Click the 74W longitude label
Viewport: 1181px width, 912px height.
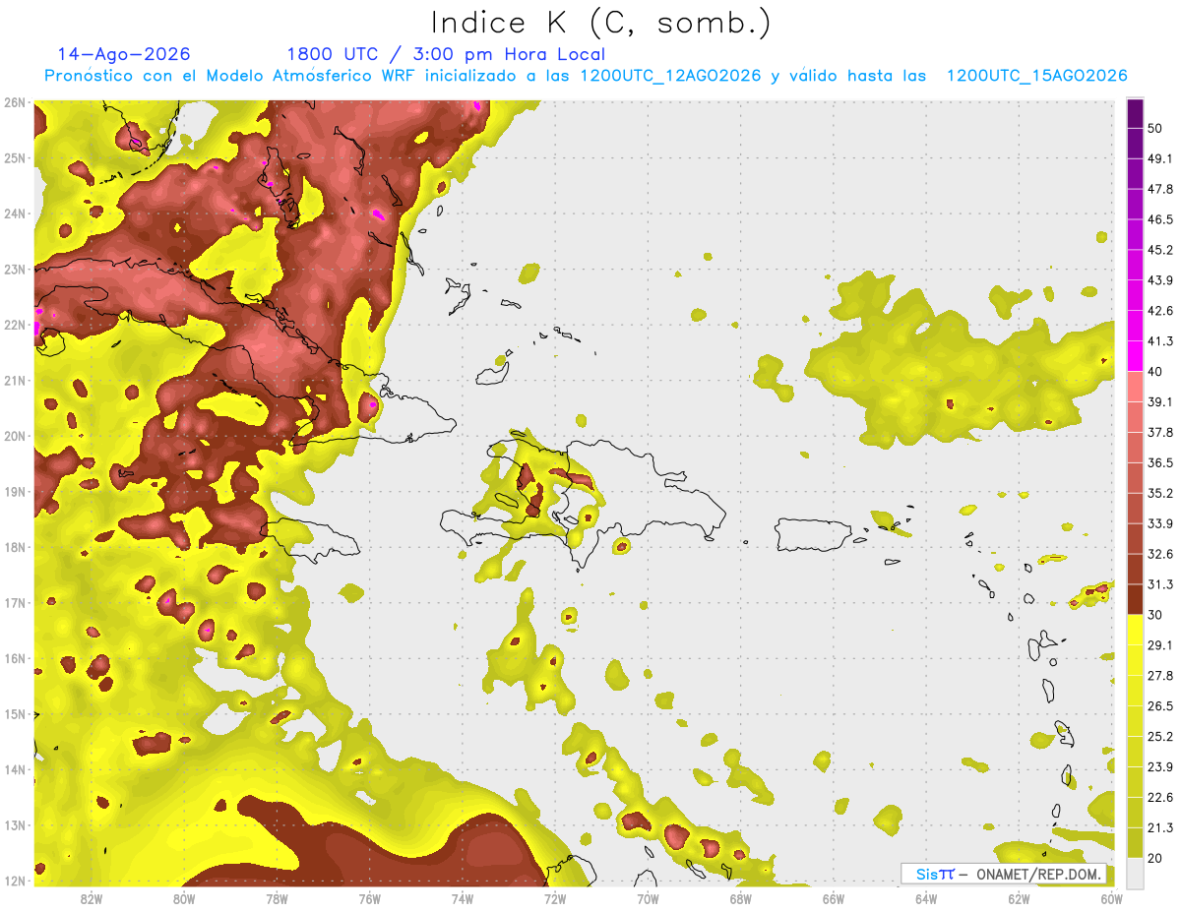click(462, 899)
